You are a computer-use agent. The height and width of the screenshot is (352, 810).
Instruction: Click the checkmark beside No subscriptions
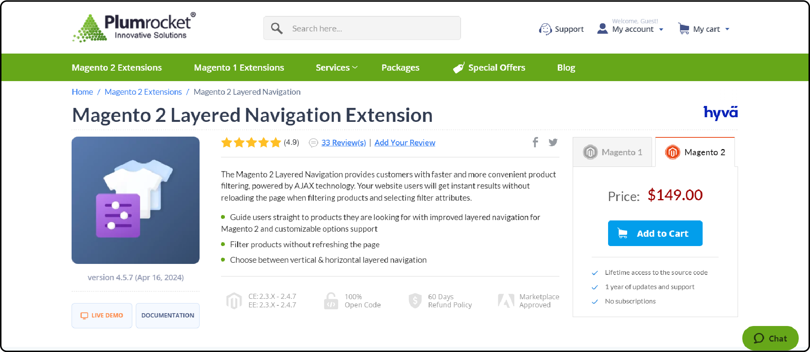[595, 302]
